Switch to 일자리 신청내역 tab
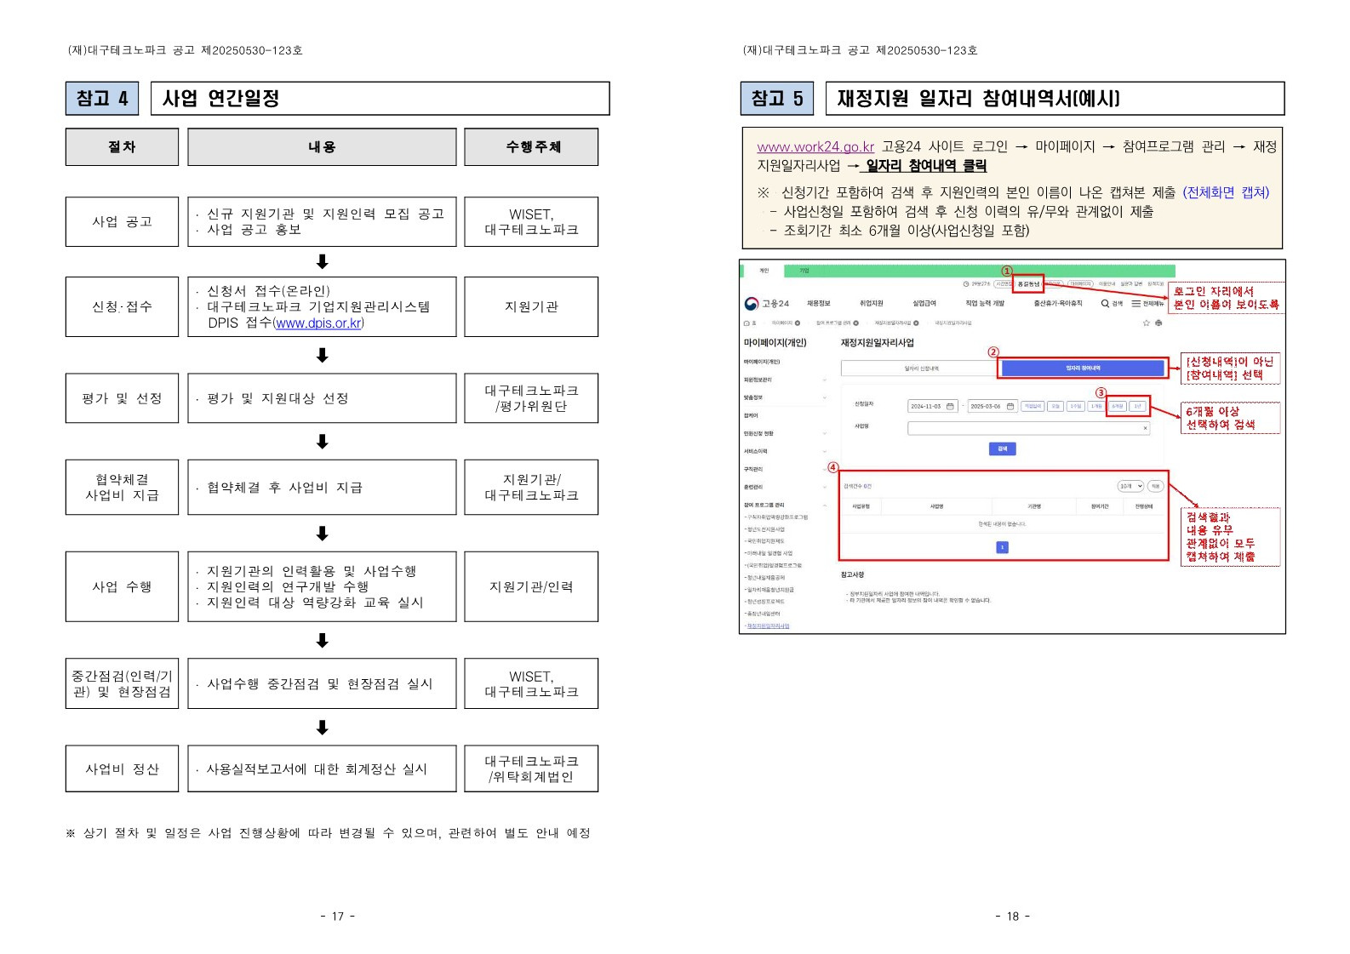1350x954 pixels. coord(922,368)
